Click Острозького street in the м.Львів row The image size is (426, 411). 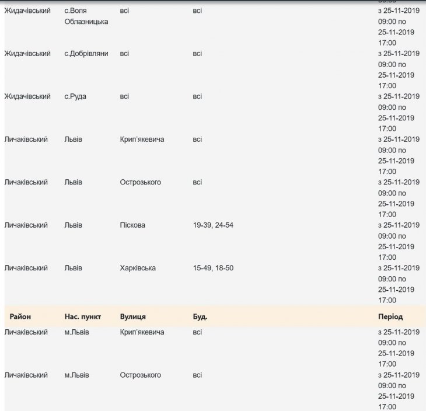click(x=140, y=375)
